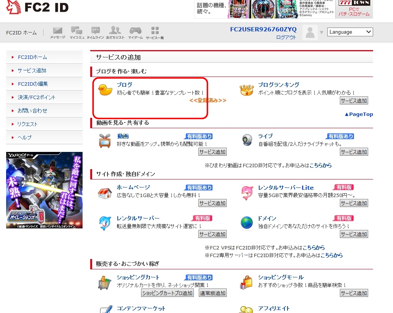Screen dimensions: 393x313
Task: Open the ホームページ title link
Action: 133,187
